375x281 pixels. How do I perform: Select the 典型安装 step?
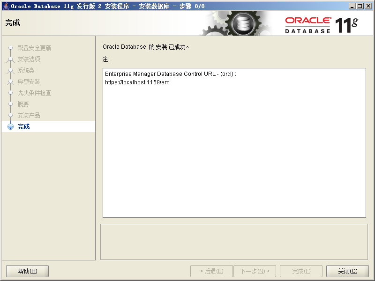pyautogui.click(x=29, y=81)
